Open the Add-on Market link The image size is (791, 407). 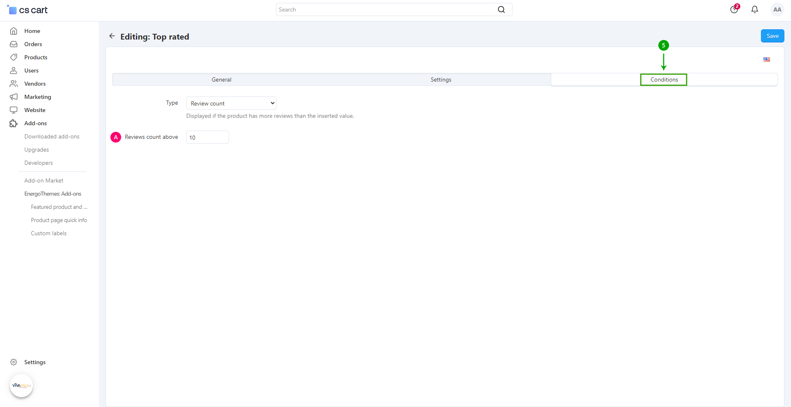tap(44, 180)
